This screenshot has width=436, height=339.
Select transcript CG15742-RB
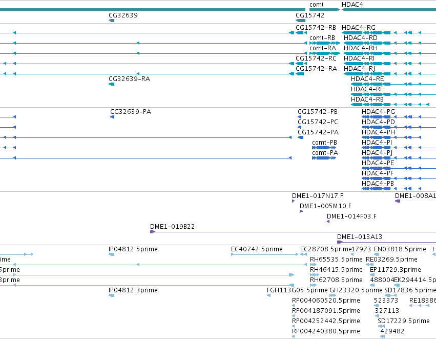point(316,28)
